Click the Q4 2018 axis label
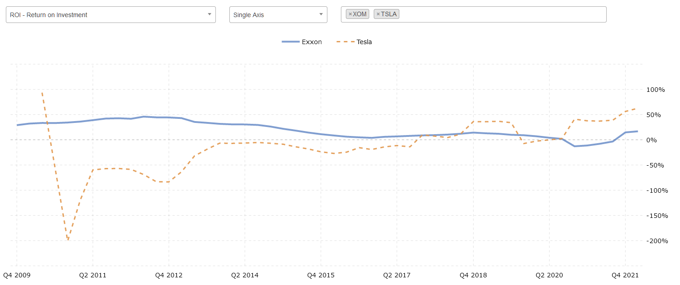680x285 pixels. coord(473,275)
